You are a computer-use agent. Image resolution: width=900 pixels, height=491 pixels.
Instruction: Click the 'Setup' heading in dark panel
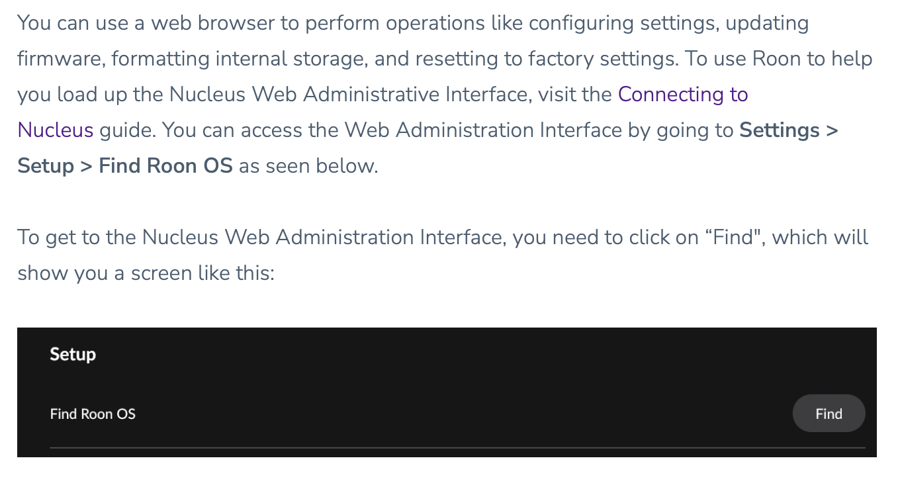click(73, 355)
